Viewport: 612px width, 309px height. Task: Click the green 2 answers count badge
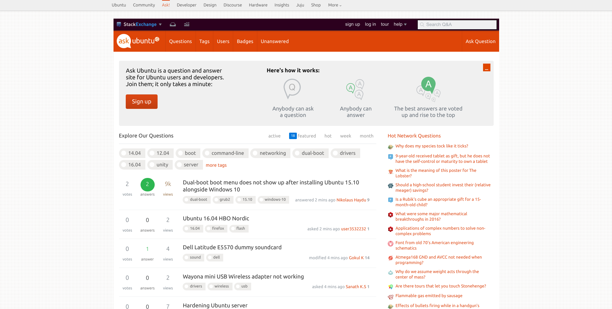click(x=147, y=184)
